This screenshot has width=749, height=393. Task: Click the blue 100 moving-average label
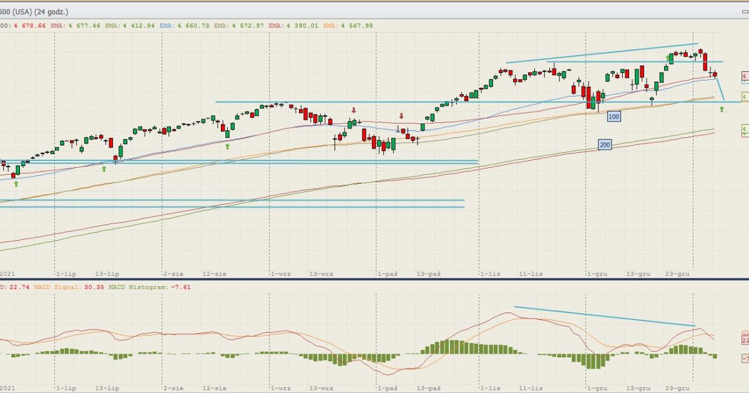click(614, 117)
